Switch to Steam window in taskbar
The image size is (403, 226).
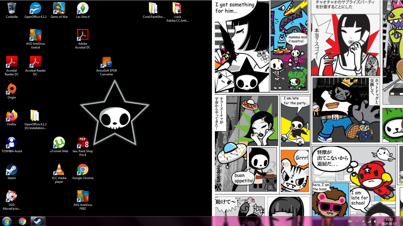coord(38,221)
